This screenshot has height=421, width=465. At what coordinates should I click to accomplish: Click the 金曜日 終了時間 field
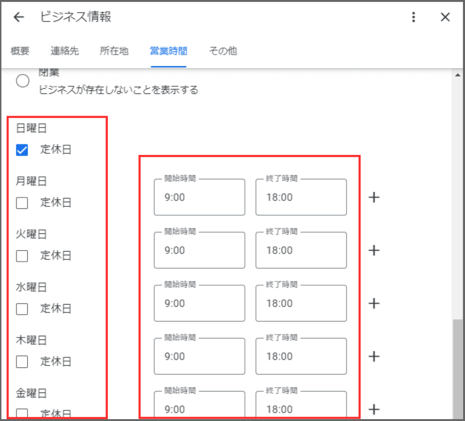pyautogui.click(x=301, y=405)
